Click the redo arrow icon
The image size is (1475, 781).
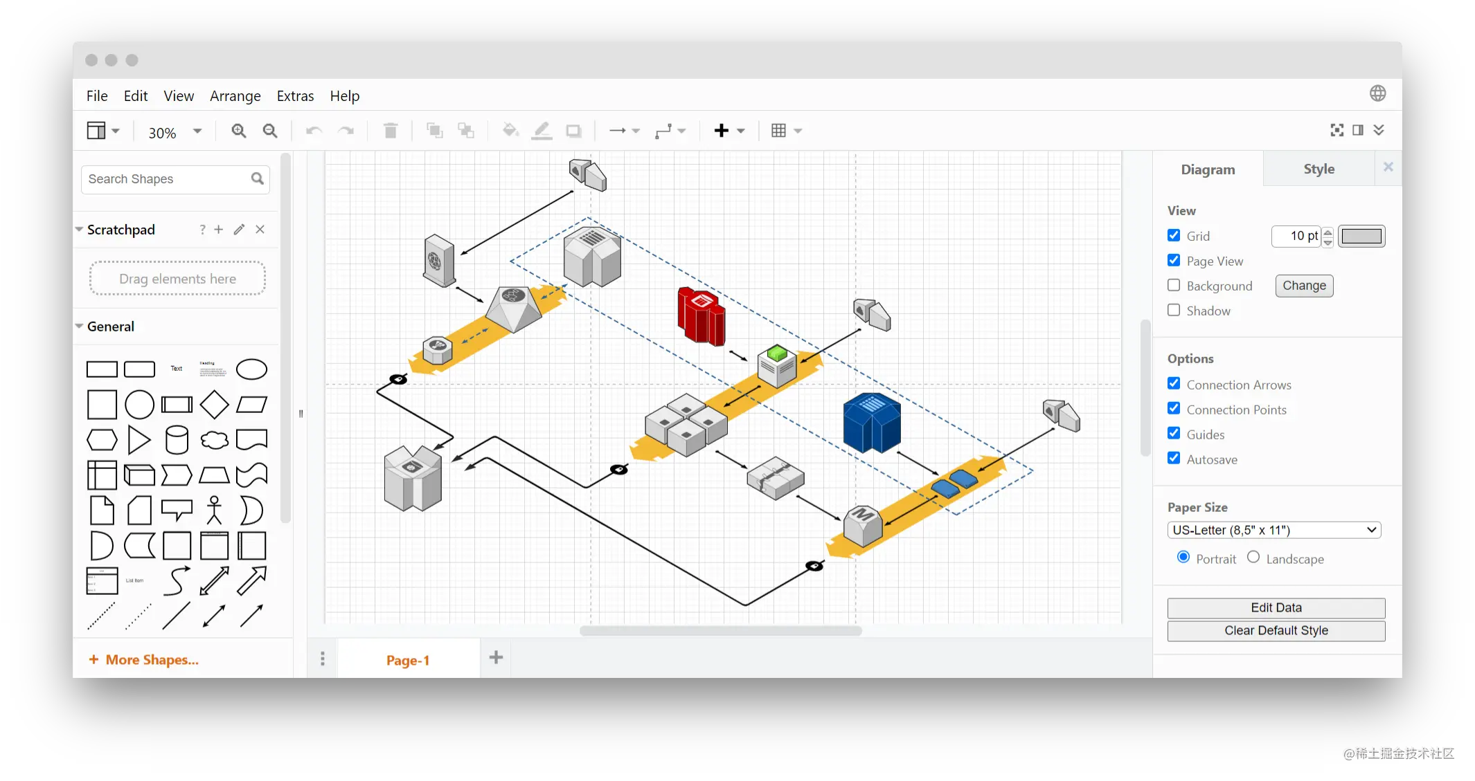click(x=346, y=131)
